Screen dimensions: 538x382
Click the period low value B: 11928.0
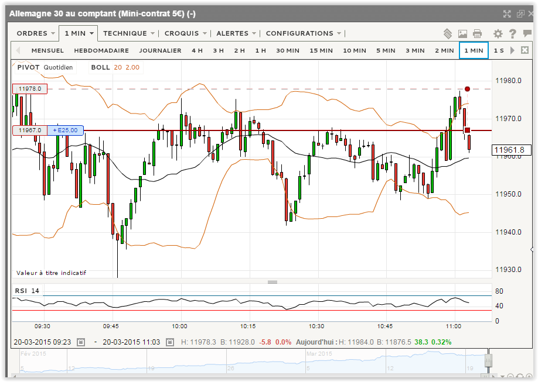pos(237,342)
